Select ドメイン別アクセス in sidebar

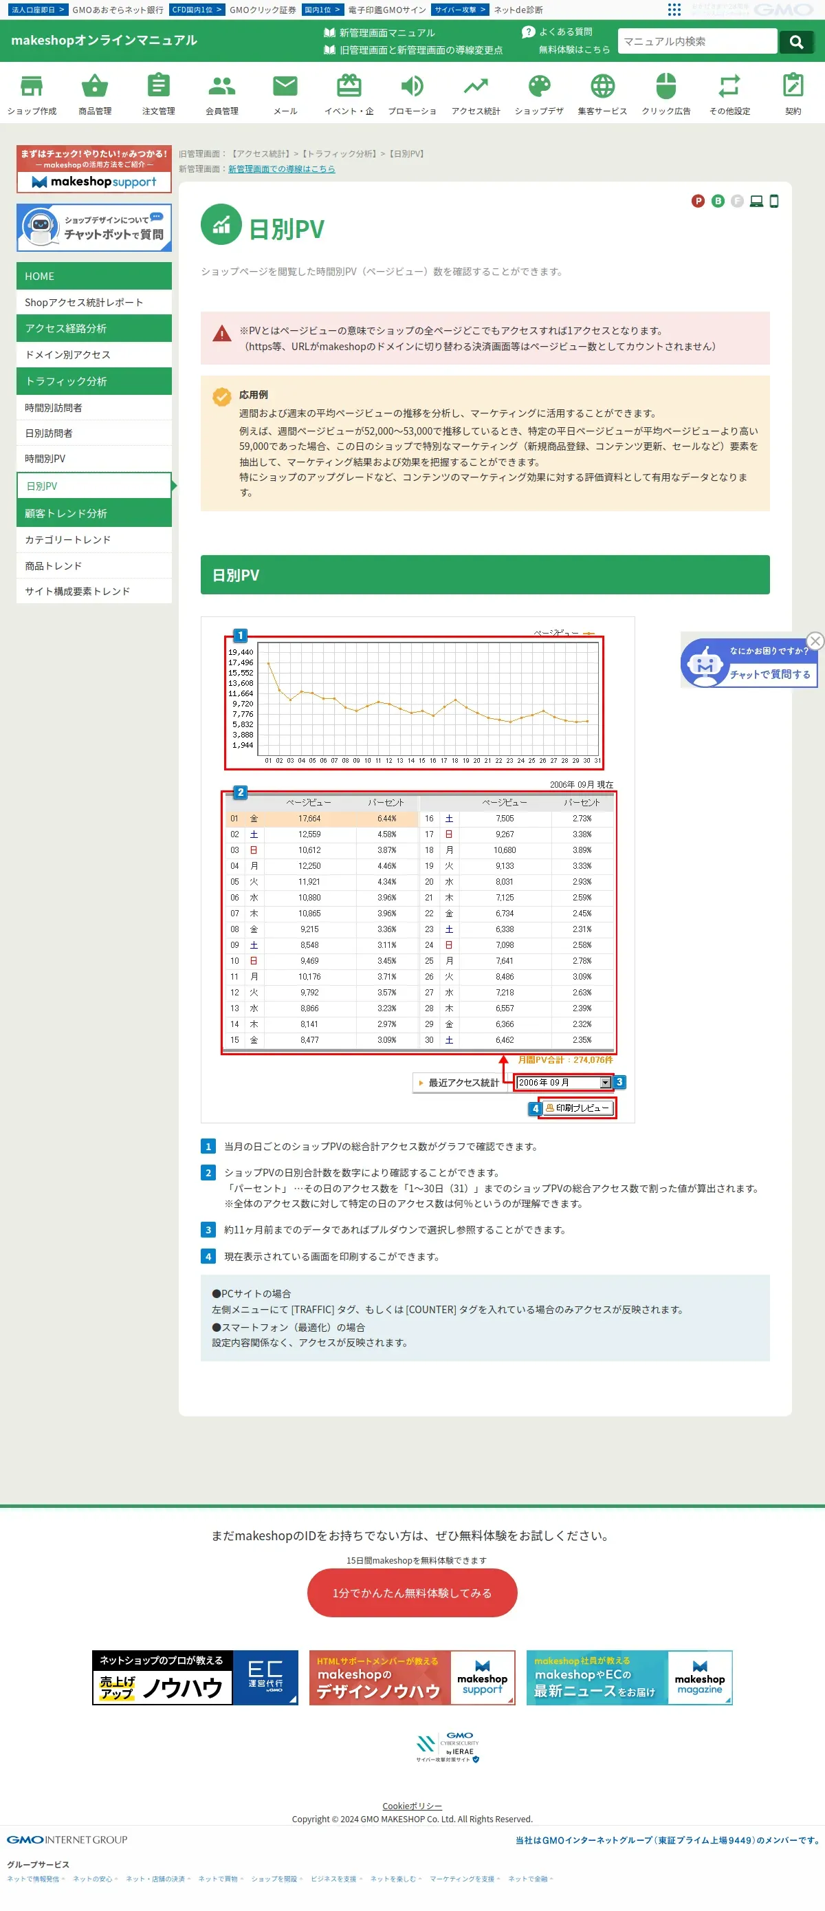pyautogui.click(x=94, y=354)
